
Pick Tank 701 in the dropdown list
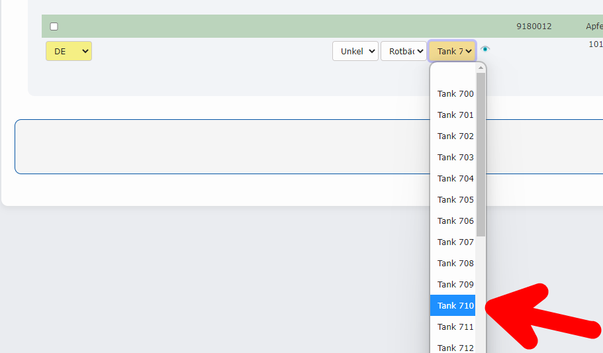pyautogui.click(x=455, y=115)
